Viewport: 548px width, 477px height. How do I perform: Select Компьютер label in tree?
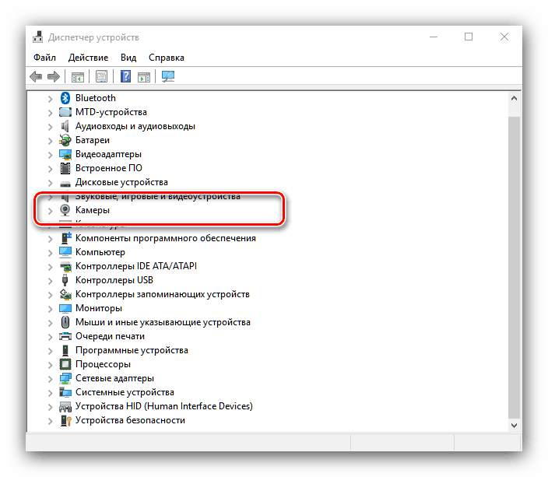tap(100, 252)
